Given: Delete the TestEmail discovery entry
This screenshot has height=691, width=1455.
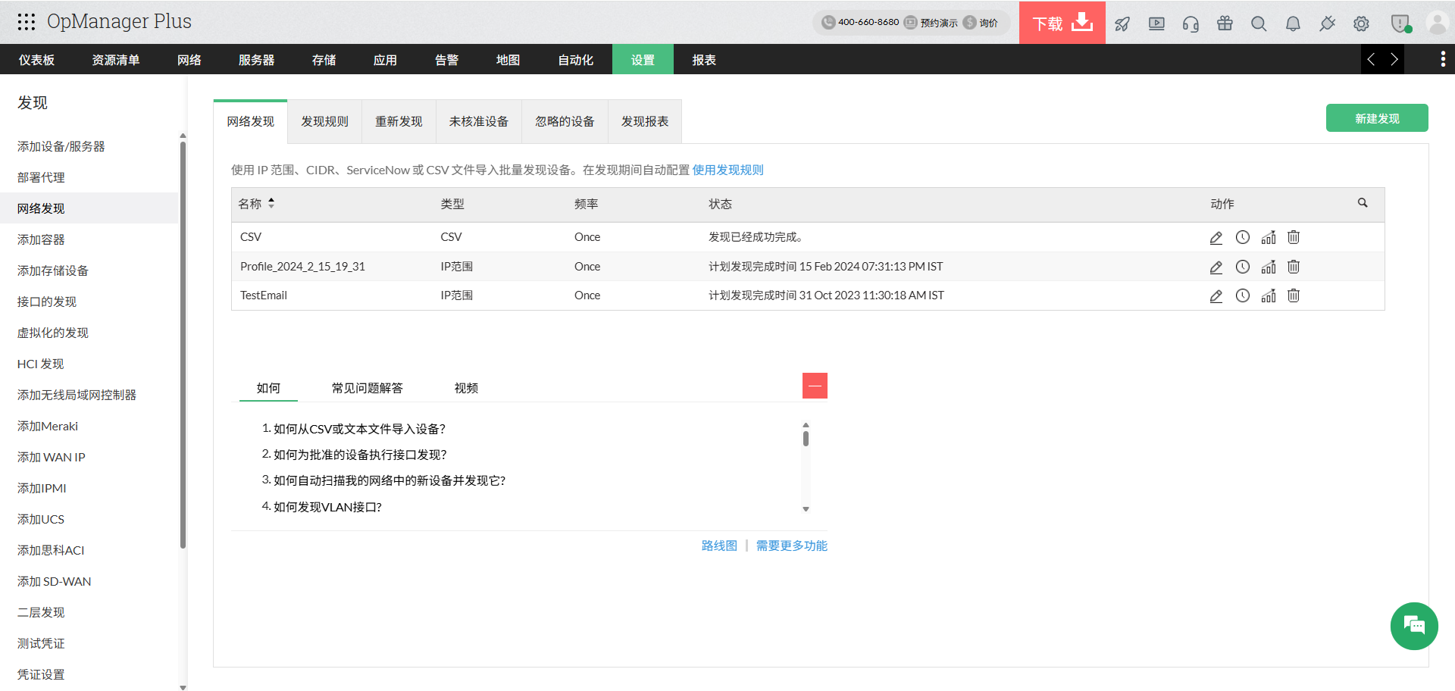Looking at the screenshot, I should pos(1294,295).
